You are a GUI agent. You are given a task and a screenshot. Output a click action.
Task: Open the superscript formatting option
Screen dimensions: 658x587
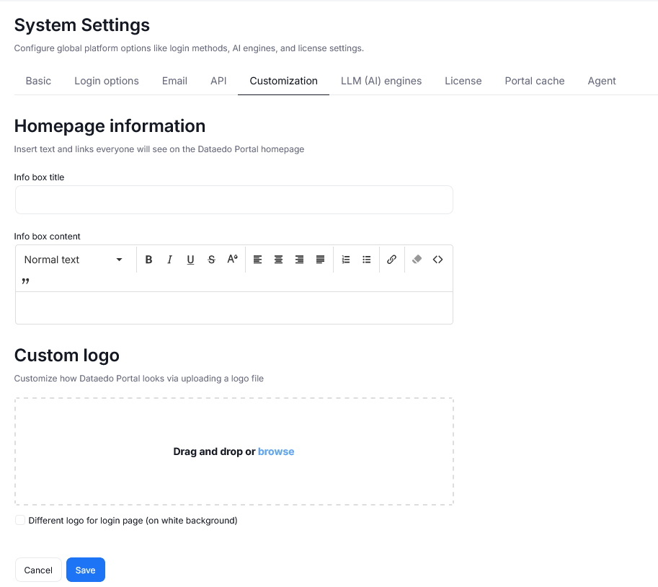point(232,259)
